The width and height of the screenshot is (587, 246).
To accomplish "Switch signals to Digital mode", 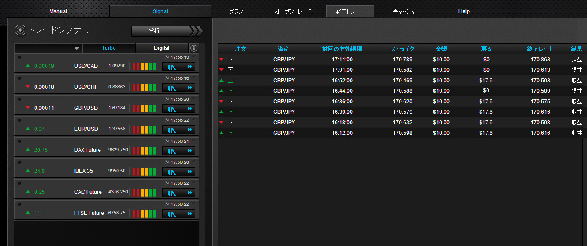I will click(161, 48).
